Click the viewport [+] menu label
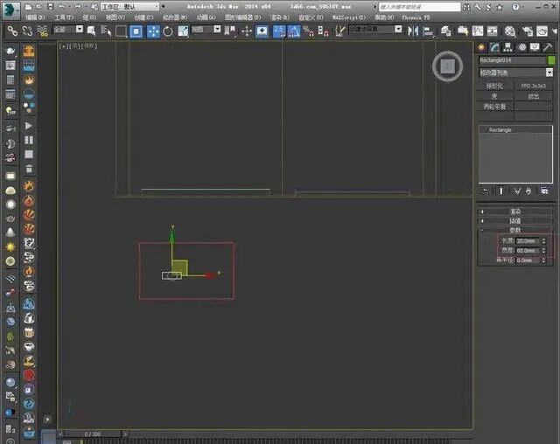Viewport: 560px width, 444px height. [63, 46]
